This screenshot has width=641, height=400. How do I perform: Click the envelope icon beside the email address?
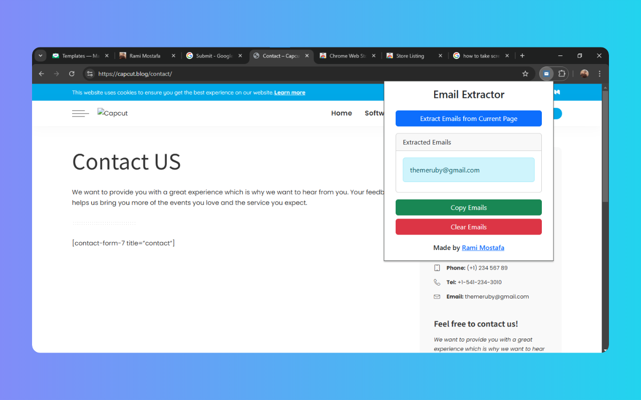point(436,296)
